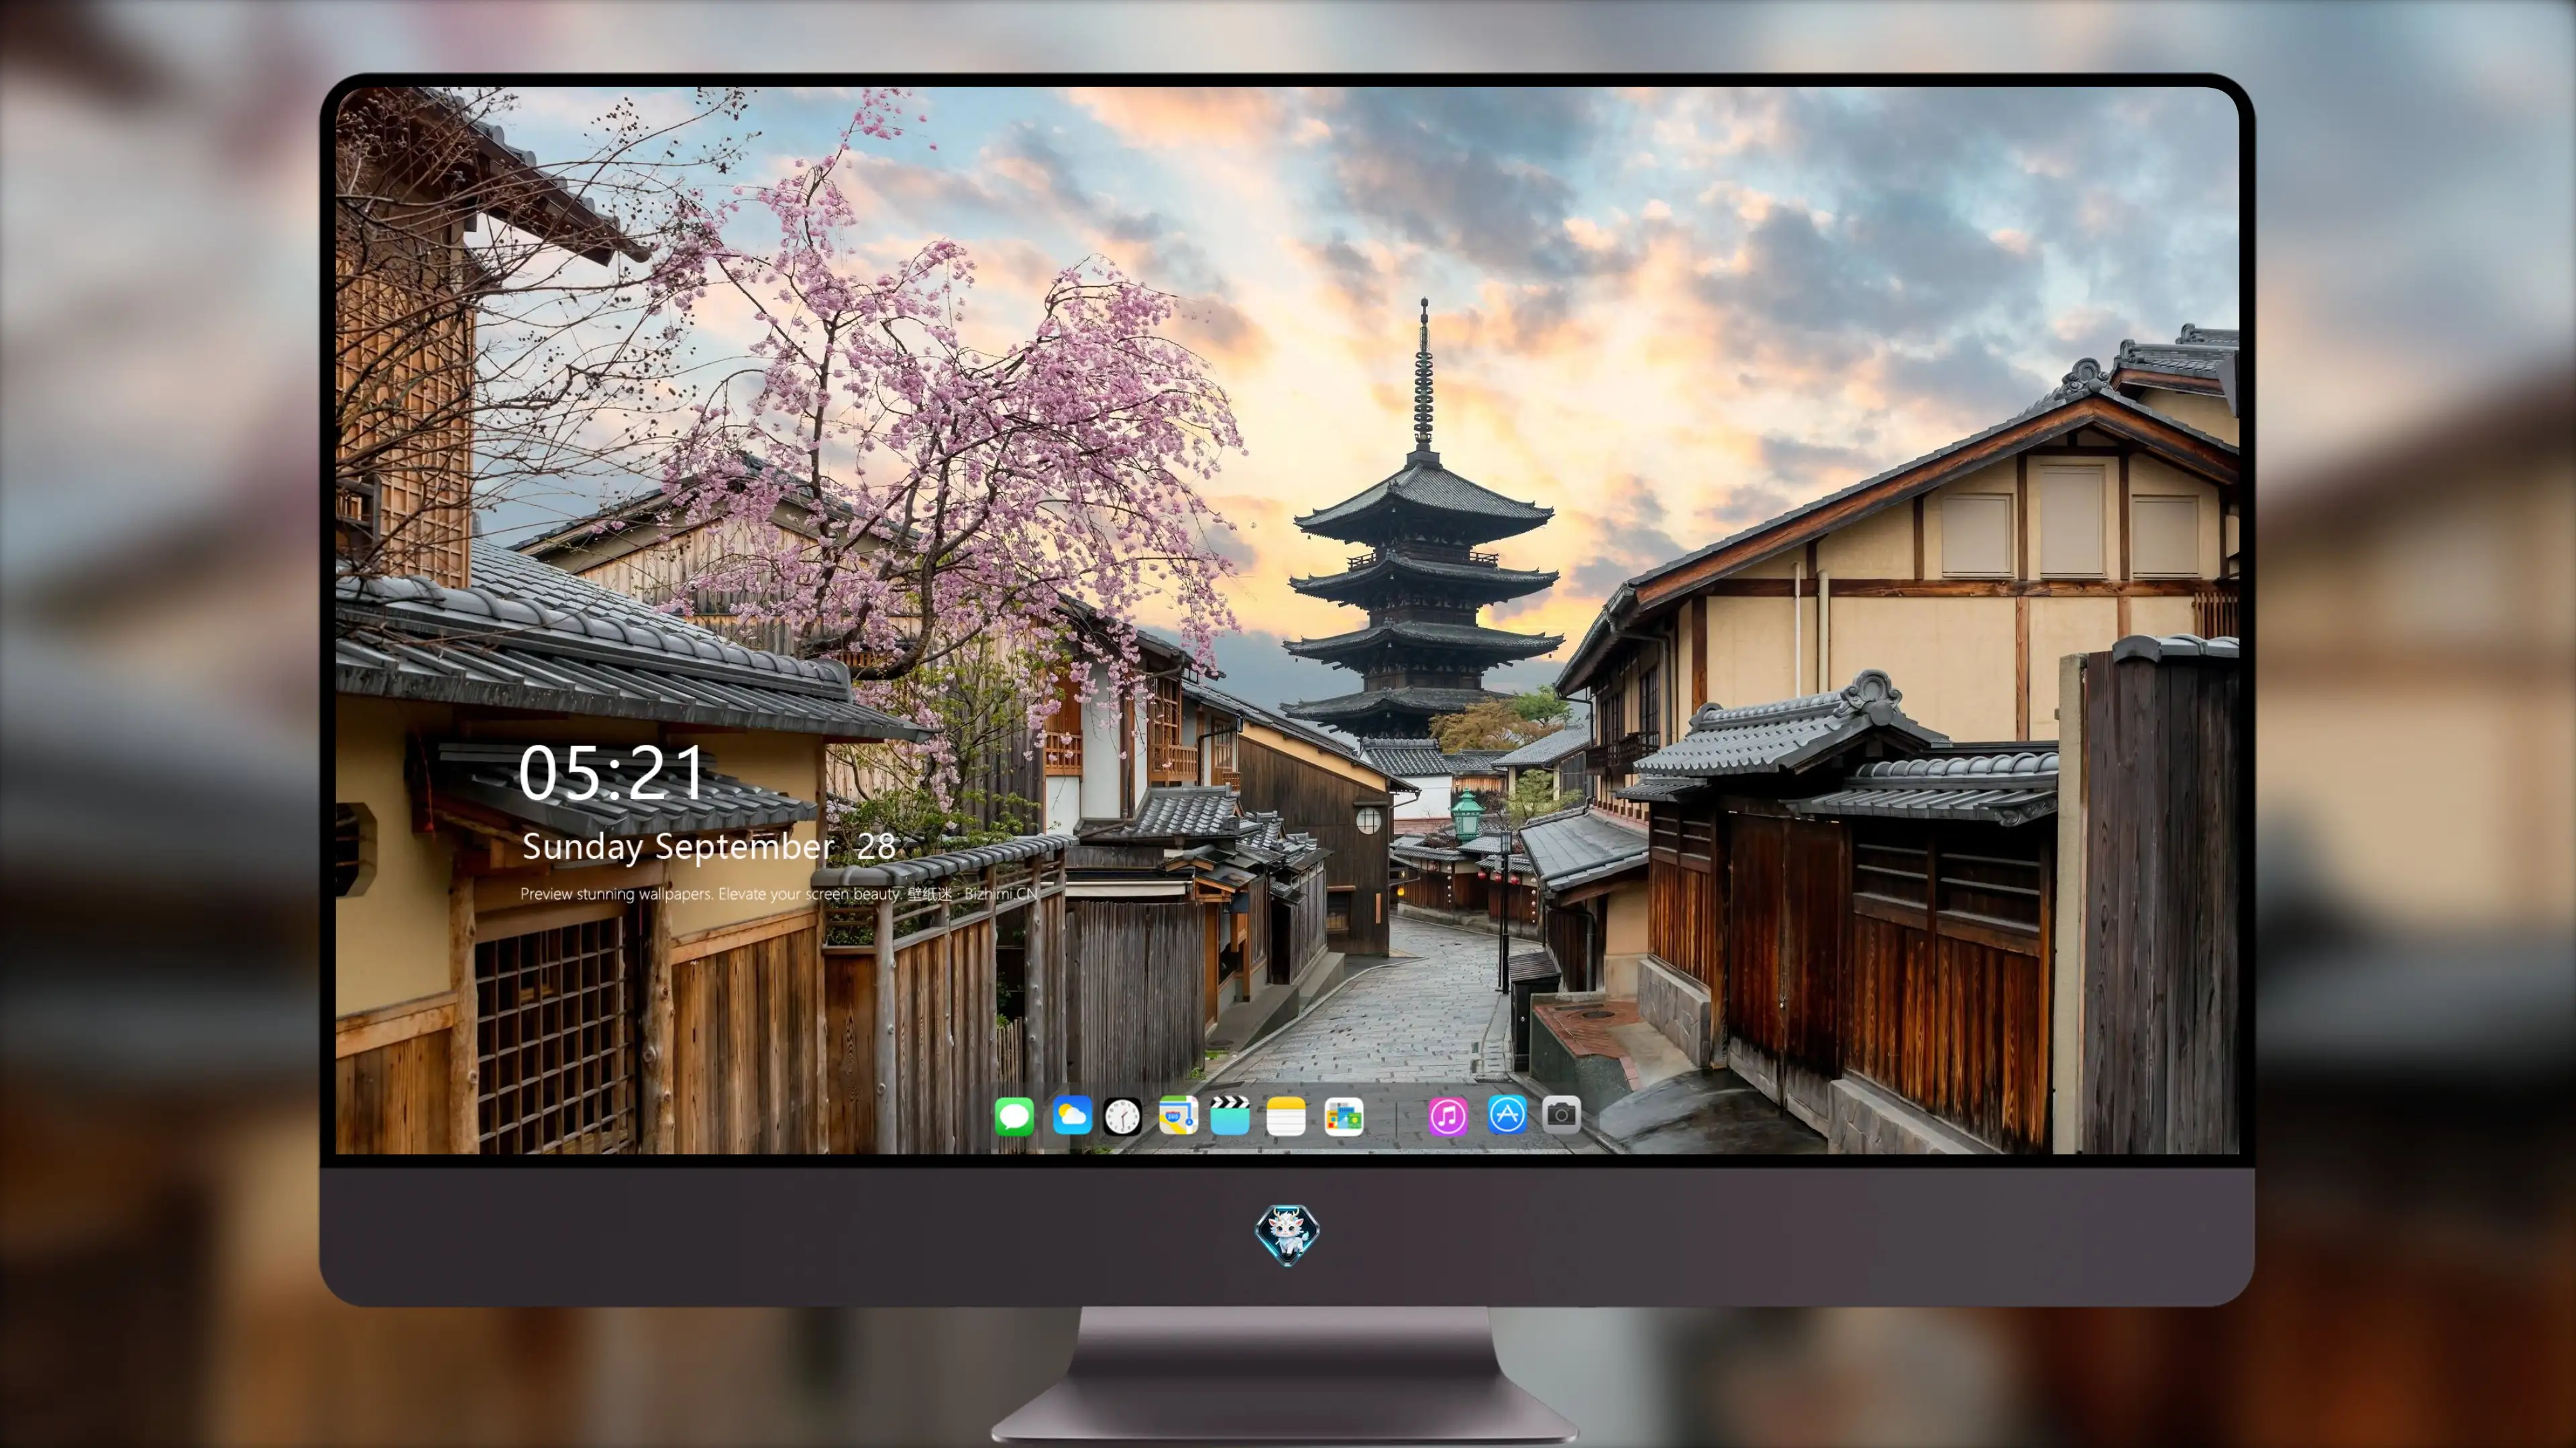
Task: Open the Newsstand app icon
Action: (x=1343, y=1116)
